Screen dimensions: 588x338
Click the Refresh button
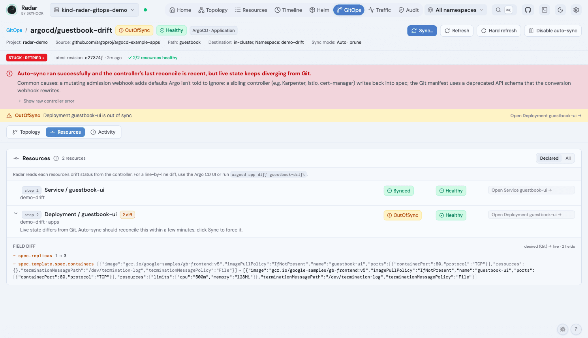457,31
